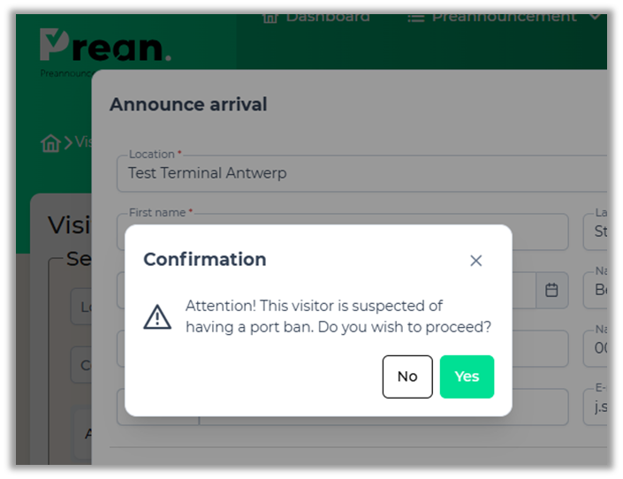Close the Confirmation dialog with X
Image resolution: width=623 pixels, height=479 pixels.
tap(475, 260)
